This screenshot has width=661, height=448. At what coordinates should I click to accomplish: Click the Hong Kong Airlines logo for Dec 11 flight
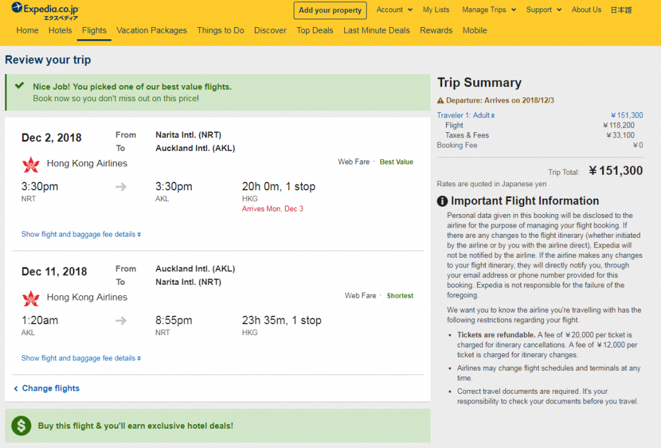pos(30,298)
